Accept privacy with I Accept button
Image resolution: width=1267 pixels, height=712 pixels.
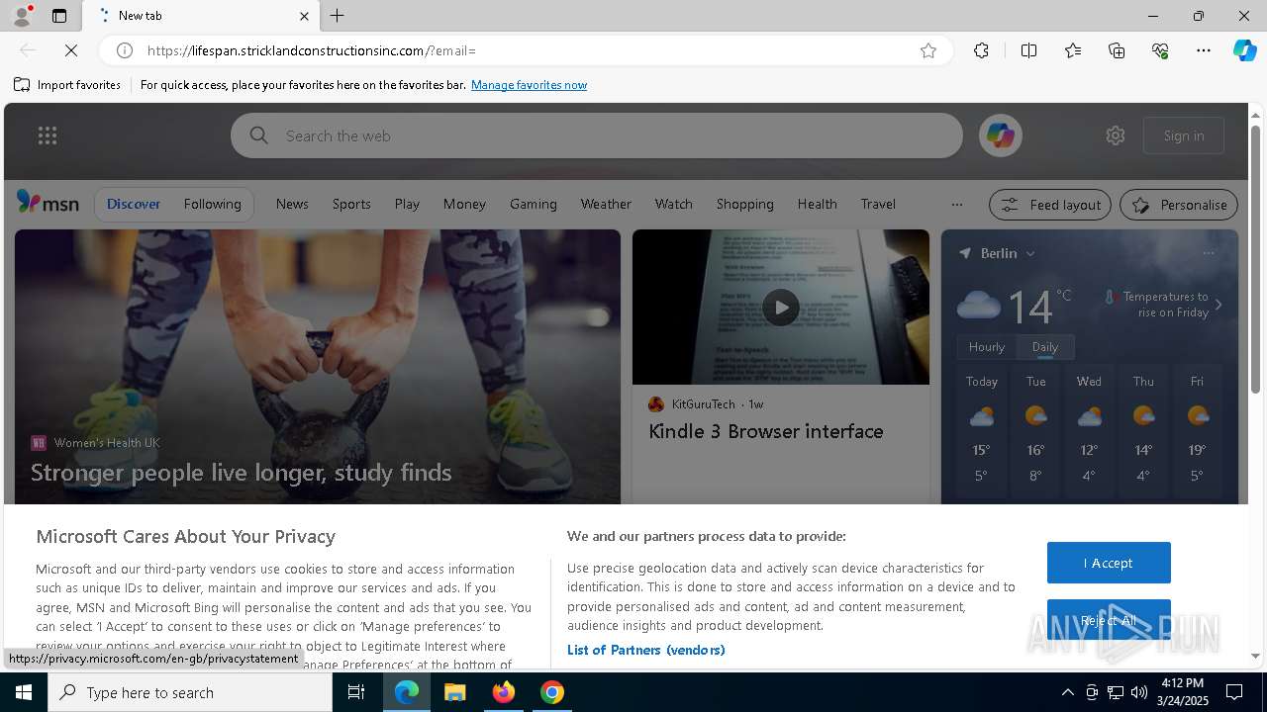(1109, 563)
